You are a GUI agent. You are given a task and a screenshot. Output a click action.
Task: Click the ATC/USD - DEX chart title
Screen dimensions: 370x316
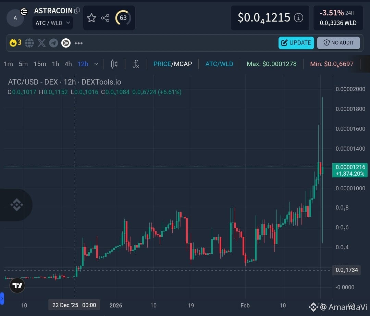64,82
